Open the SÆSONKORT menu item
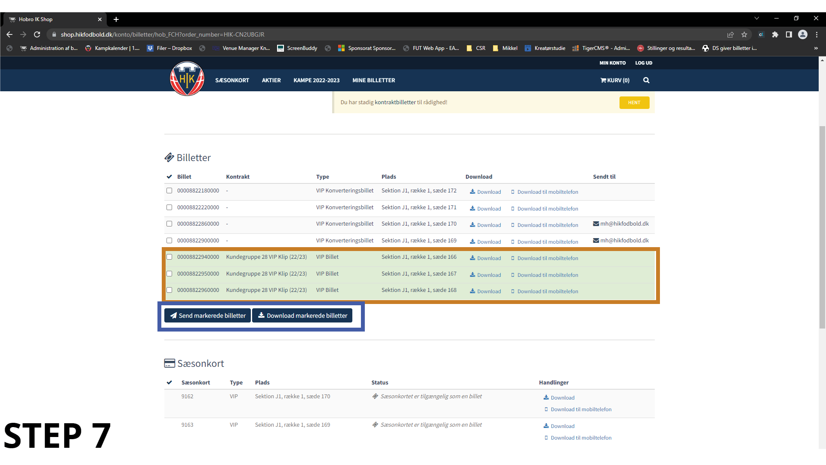The width and height of the screenshot is (826, 465). pyautogui.click(x=232, y=80)
